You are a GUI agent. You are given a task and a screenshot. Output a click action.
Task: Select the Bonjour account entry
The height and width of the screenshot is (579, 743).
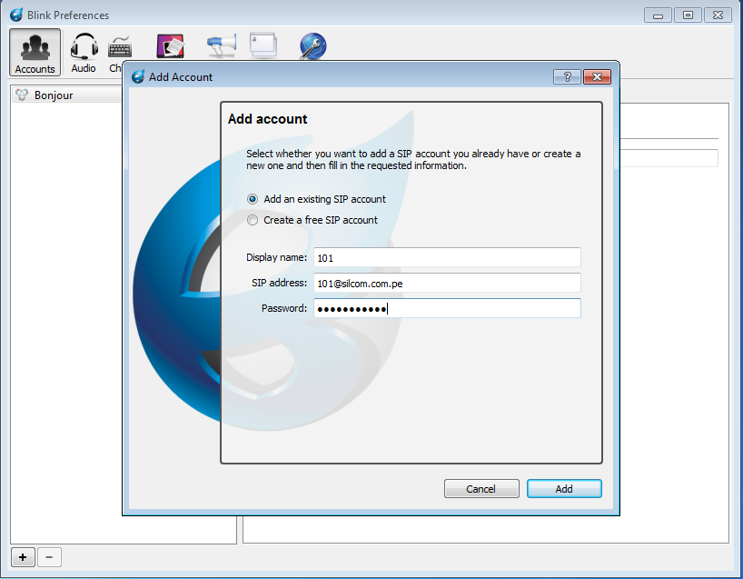[x=54, y=95]
